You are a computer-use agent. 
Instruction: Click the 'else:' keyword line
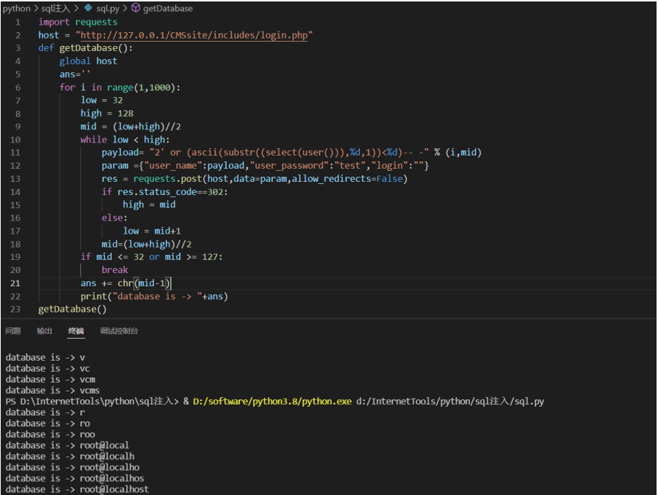[114, 218]
